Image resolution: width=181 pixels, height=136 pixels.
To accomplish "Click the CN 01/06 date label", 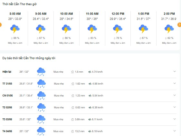I will (7, 95).
